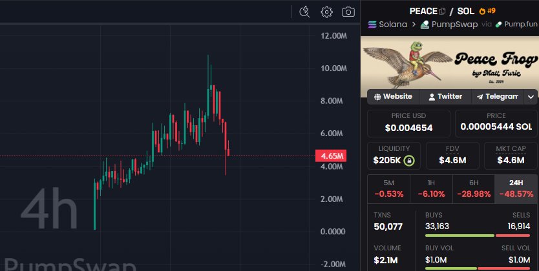Take a chart snapshot with camera icon

tap(348, 12)
